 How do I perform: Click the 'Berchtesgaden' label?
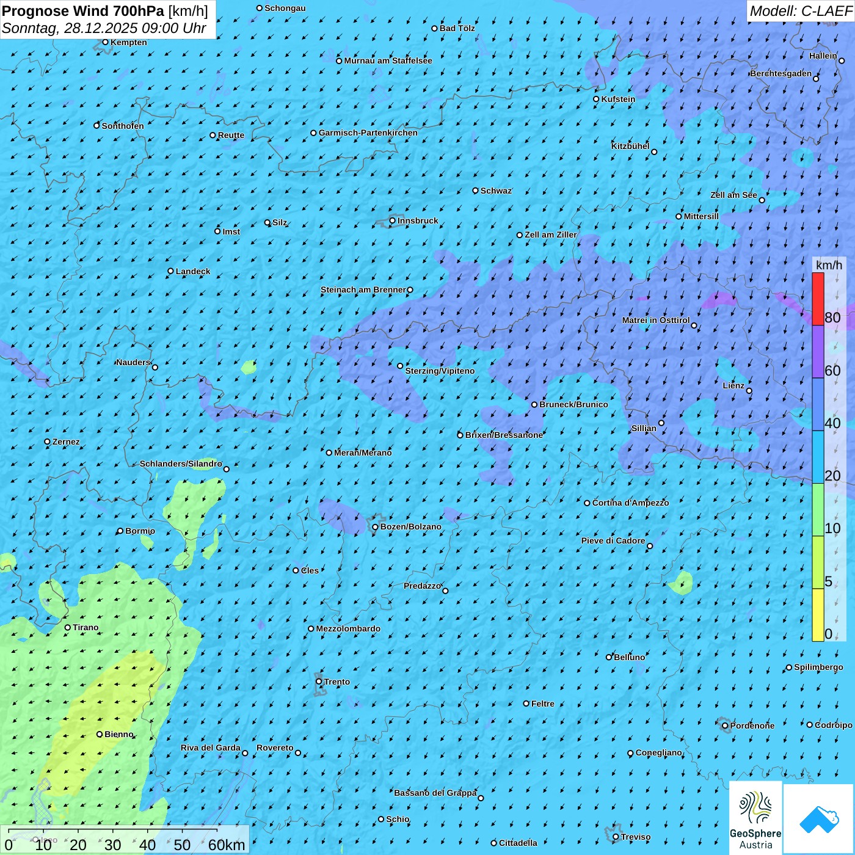(781, 73)
